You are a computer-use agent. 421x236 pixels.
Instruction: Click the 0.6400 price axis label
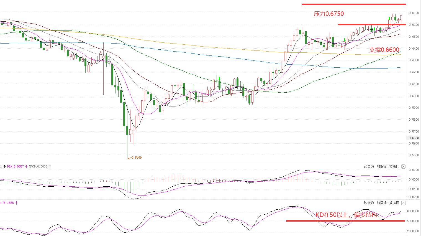pyautogui.click(x=414, y=49)
